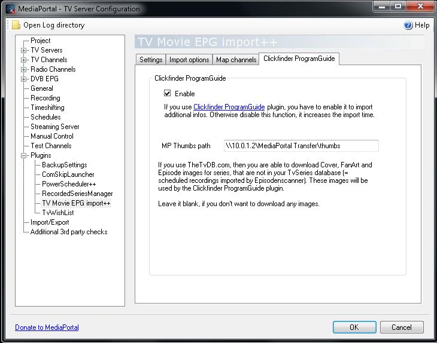This screenshot has width=437, height=343.
Task: Select DVB EPG in the tree
Action: [x=44, y=79]
